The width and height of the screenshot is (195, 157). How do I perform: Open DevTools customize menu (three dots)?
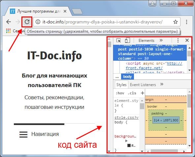click(178, 40)
